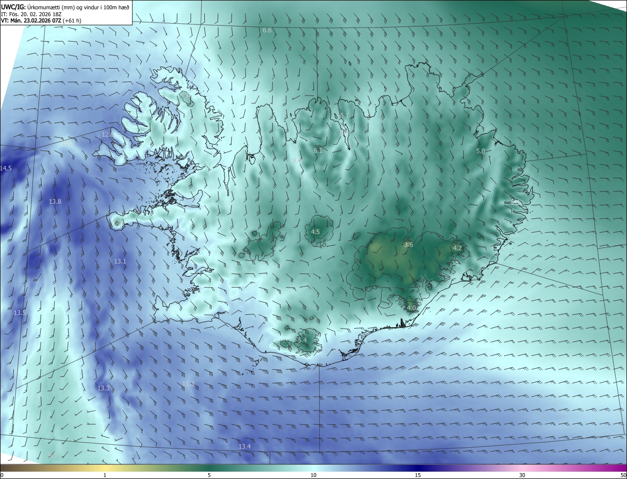The height and width of the screenshot is (479, 627).
Task: Click the colour scale tick labelled 10
Action: pos(313,475)
